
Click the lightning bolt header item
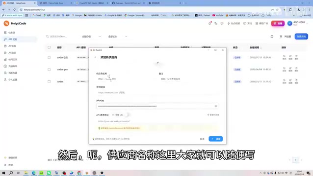pos(234,23)
